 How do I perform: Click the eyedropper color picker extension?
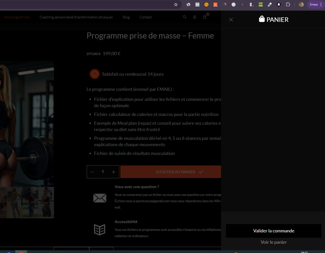[x=270, y=5]
